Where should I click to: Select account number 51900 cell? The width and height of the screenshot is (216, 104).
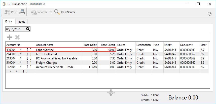tap(20, 63)
